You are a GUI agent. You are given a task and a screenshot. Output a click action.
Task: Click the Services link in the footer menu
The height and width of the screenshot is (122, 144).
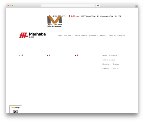(x=116, y=64)
